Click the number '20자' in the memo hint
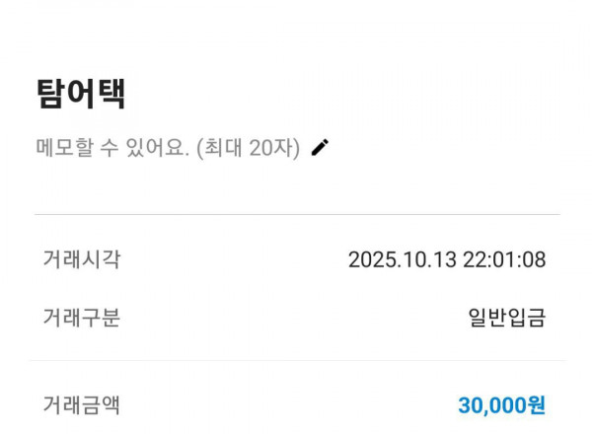The width and height of the screenshot is (592, 434). (273, 149)
